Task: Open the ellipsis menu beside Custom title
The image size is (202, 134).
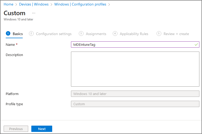Action: pos(34,13)
